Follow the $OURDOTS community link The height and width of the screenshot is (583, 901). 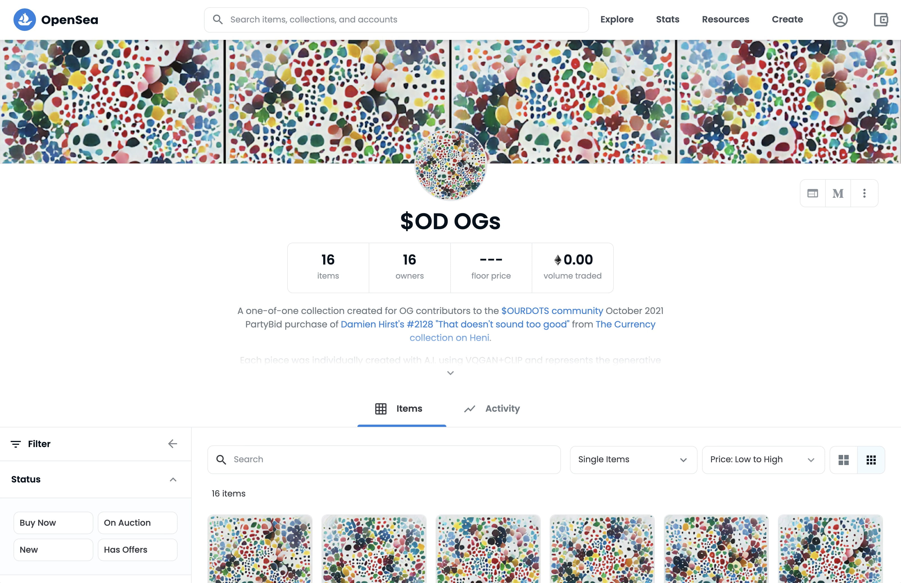tap(552, 311)
